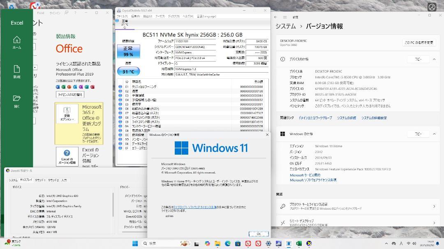Open Excel update options button

[x=67, y=114]
